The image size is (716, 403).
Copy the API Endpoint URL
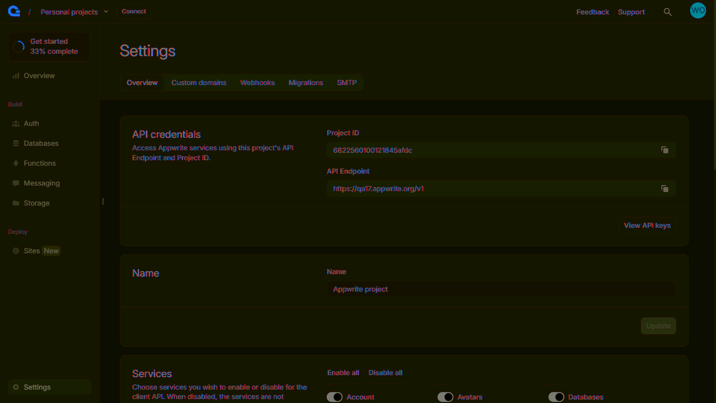(x=665, y=189)
